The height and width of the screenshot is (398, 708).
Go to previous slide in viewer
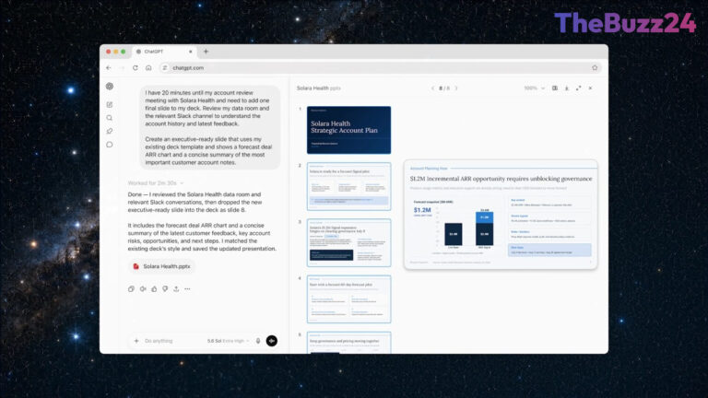(x=432, y=88)
